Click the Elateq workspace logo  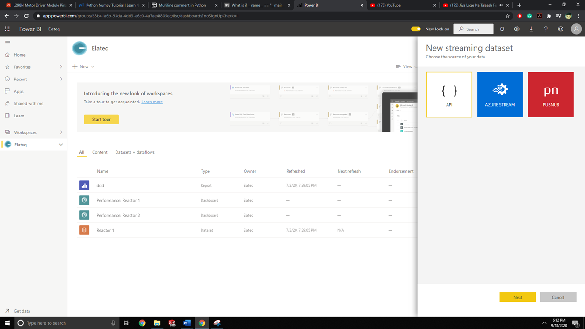[x=79, y=48]
